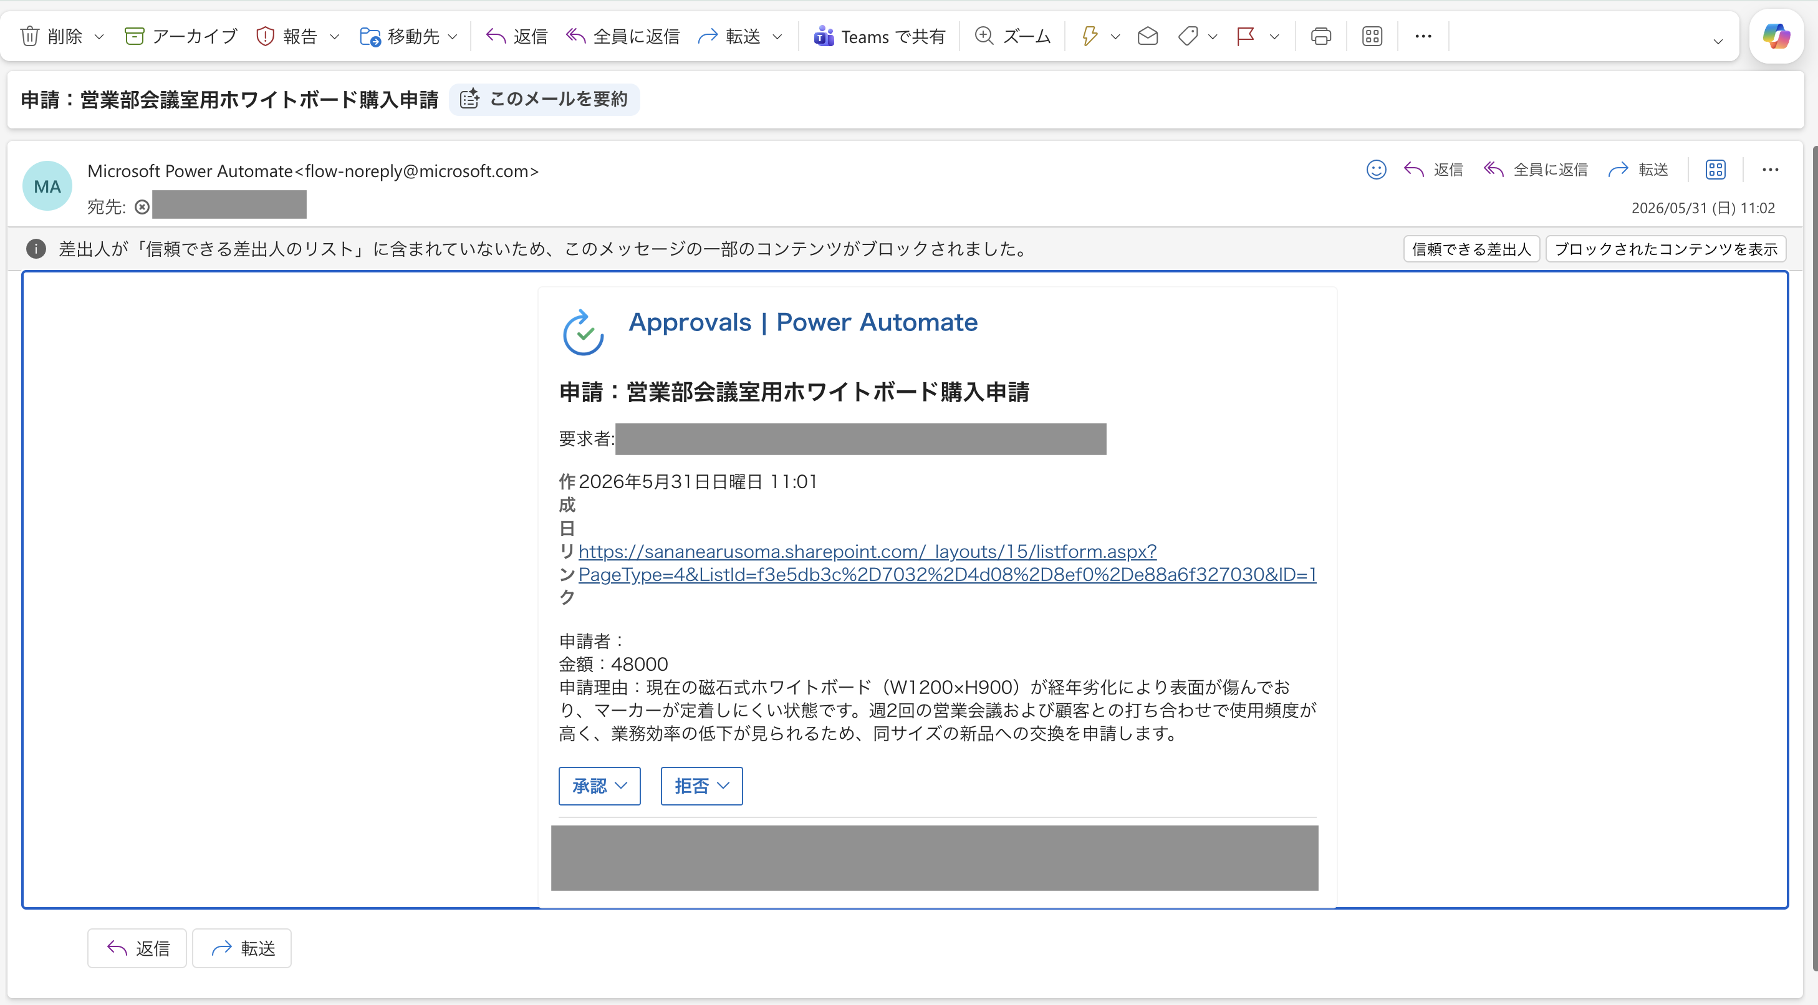
Task: Click the Print icon in the toolbar
Action: (1321, 36)
